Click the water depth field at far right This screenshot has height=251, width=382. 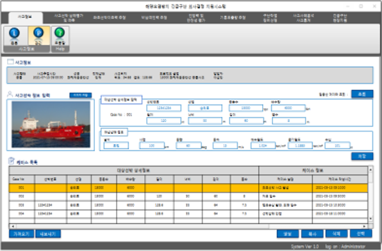[x=337, y=145]
